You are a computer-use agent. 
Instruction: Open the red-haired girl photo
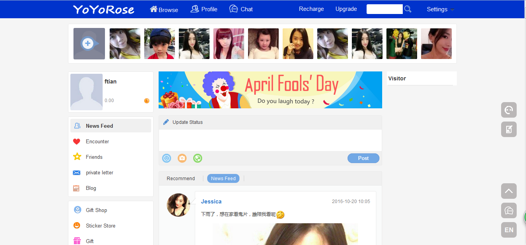point(229,43)
